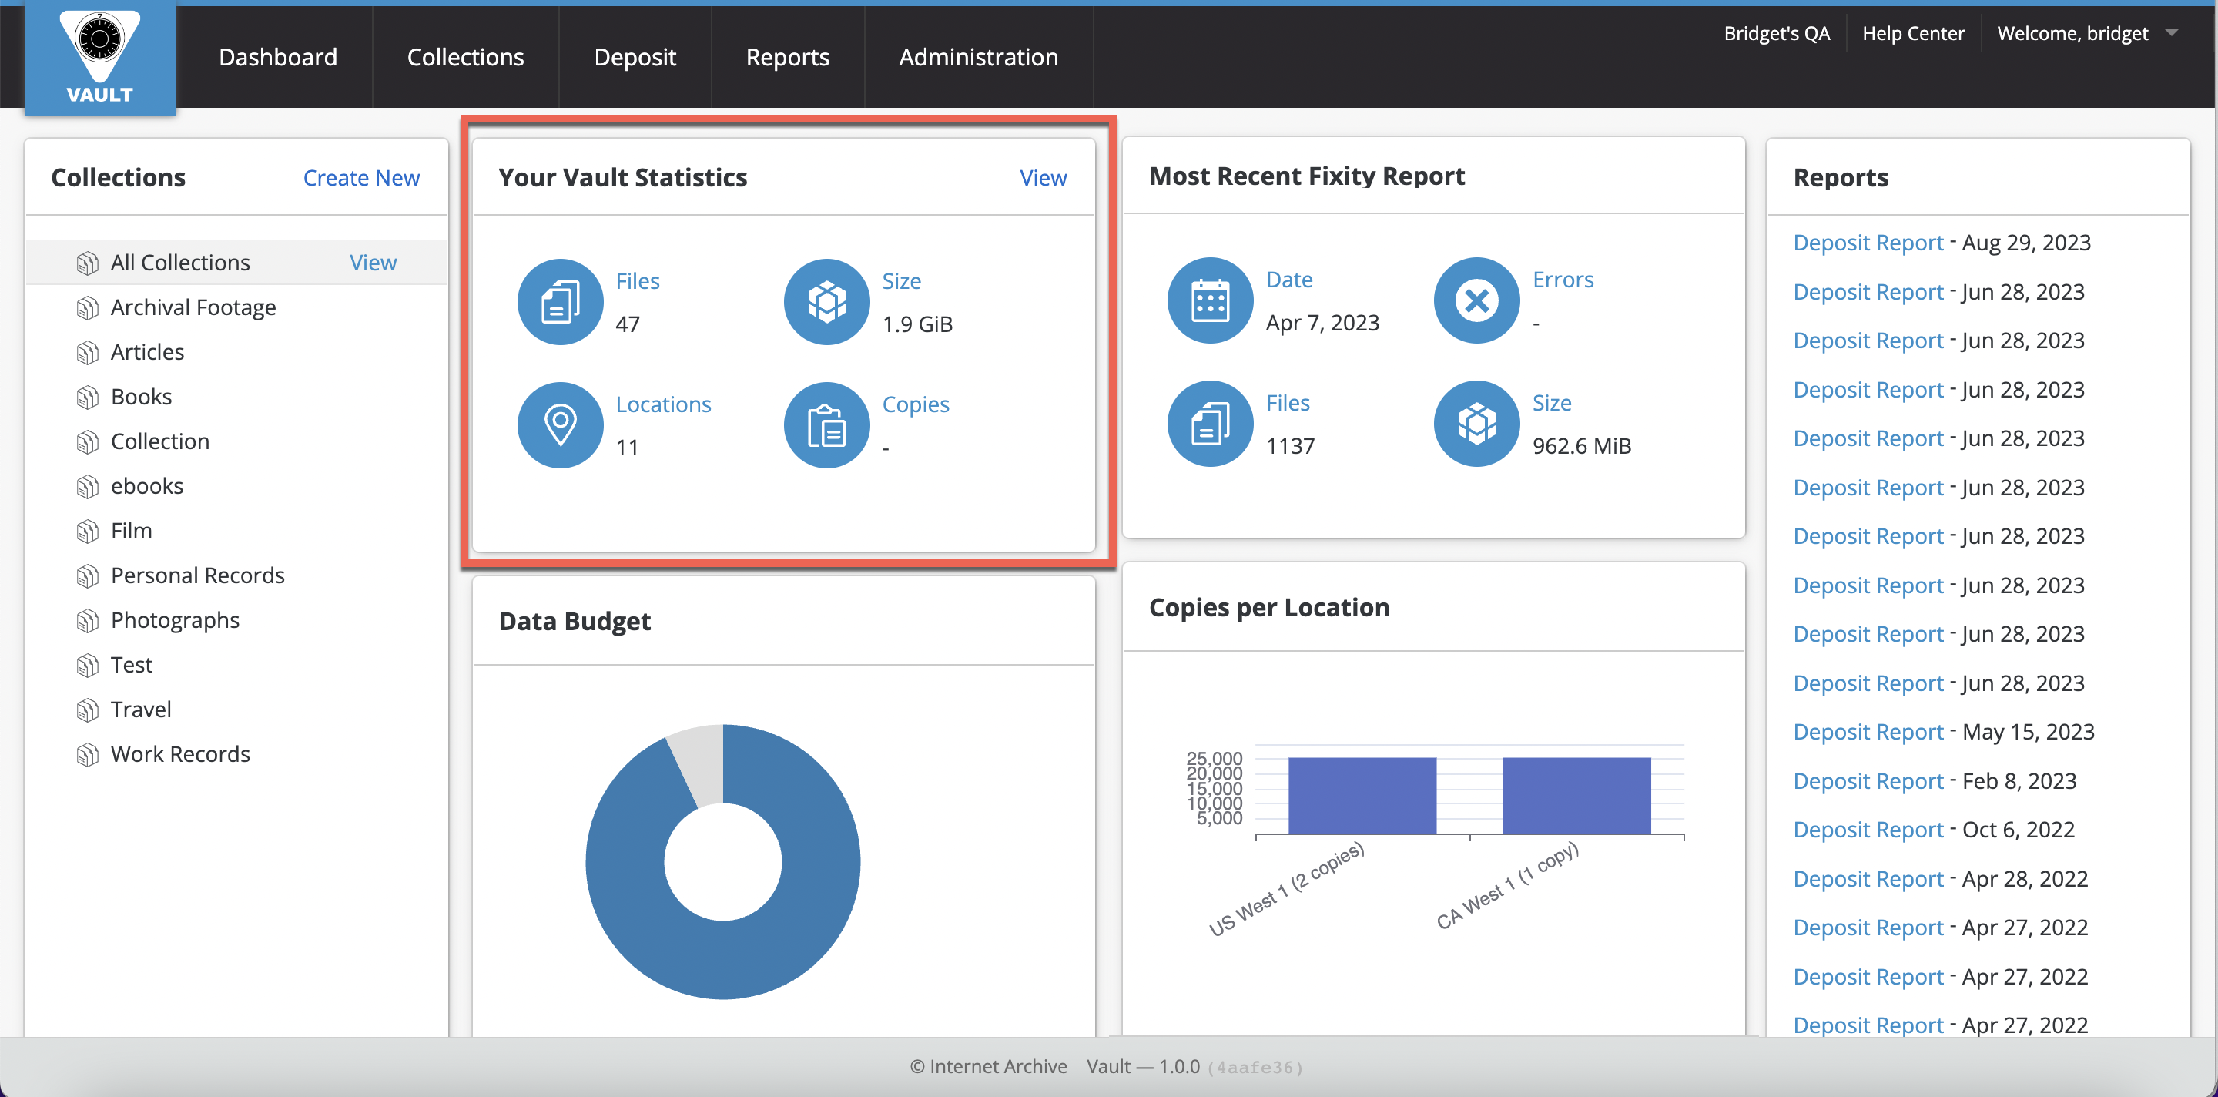Image resolution: width=2218 pixels, height=1097 pixels.
Task: Click the Create New collection link
Action: [360, 177]
